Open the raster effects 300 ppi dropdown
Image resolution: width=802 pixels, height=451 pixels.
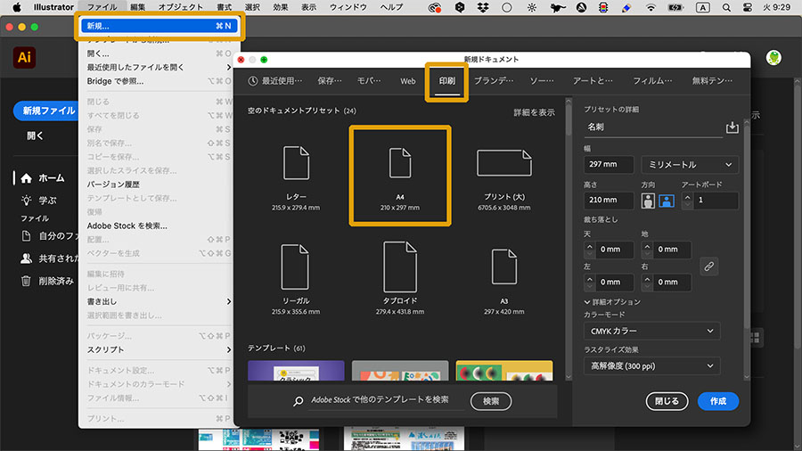pyautogui.click(x=651, y=365)
